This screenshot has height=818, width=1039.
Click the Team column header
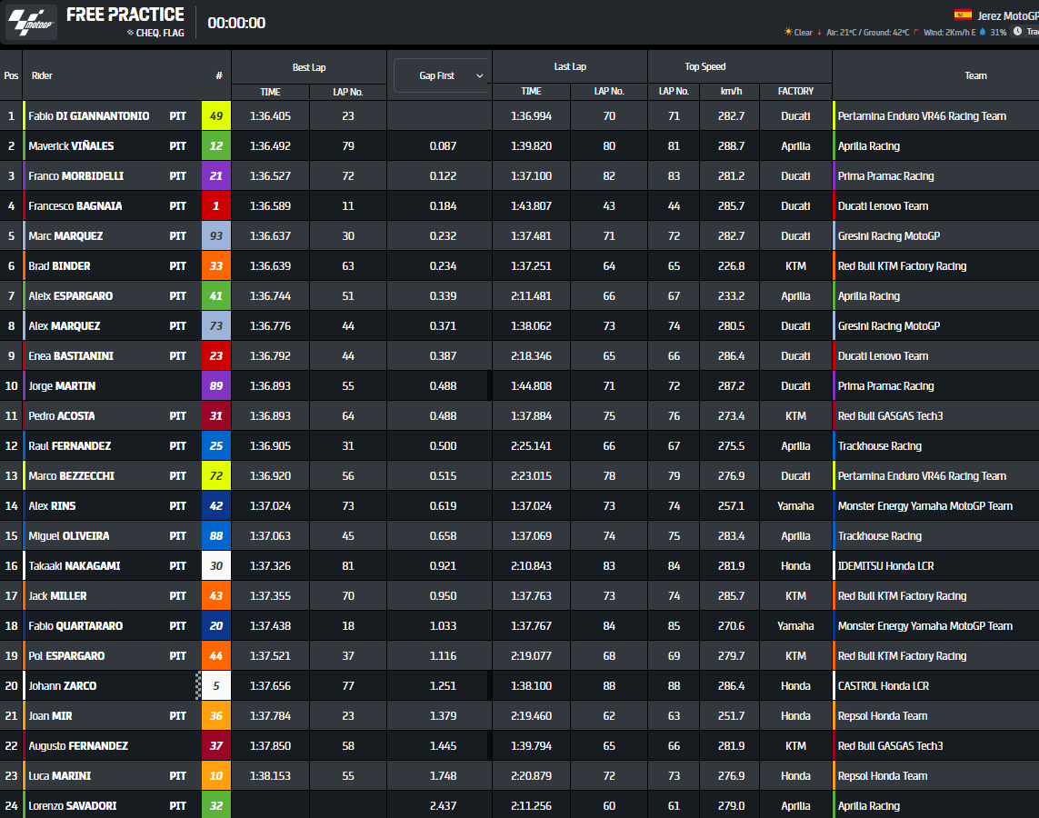(975, 75)
